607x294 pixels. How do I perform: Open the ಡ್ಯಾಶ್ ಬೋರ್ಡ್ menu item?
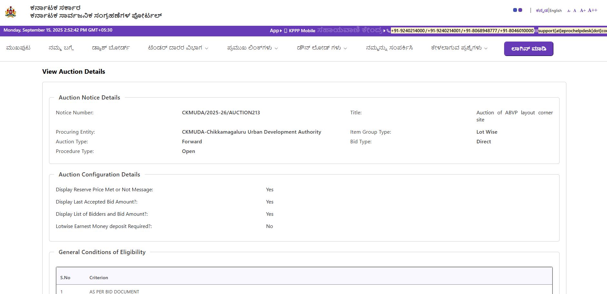(111, 48)
